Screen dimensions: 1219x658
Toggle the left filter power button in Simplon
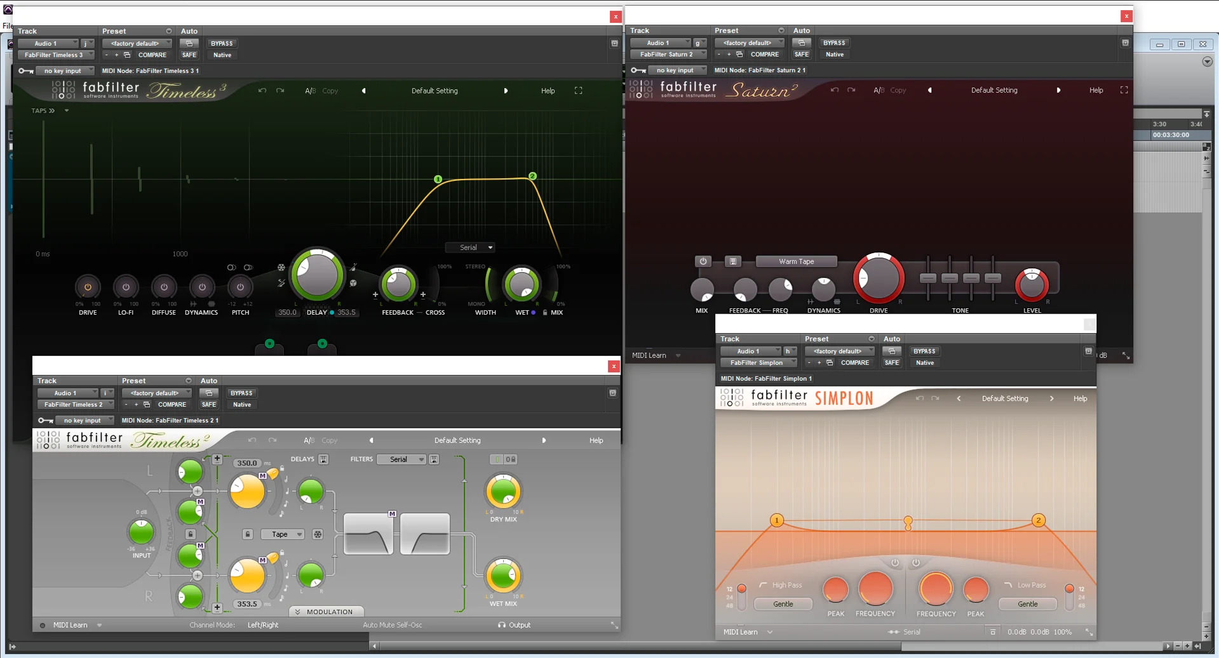(895, 563)
